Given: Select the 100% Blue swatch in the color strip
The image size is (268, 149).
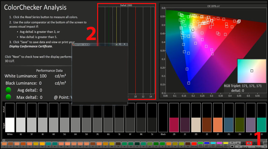Looking at the screenshot, I should coord(207,144).
